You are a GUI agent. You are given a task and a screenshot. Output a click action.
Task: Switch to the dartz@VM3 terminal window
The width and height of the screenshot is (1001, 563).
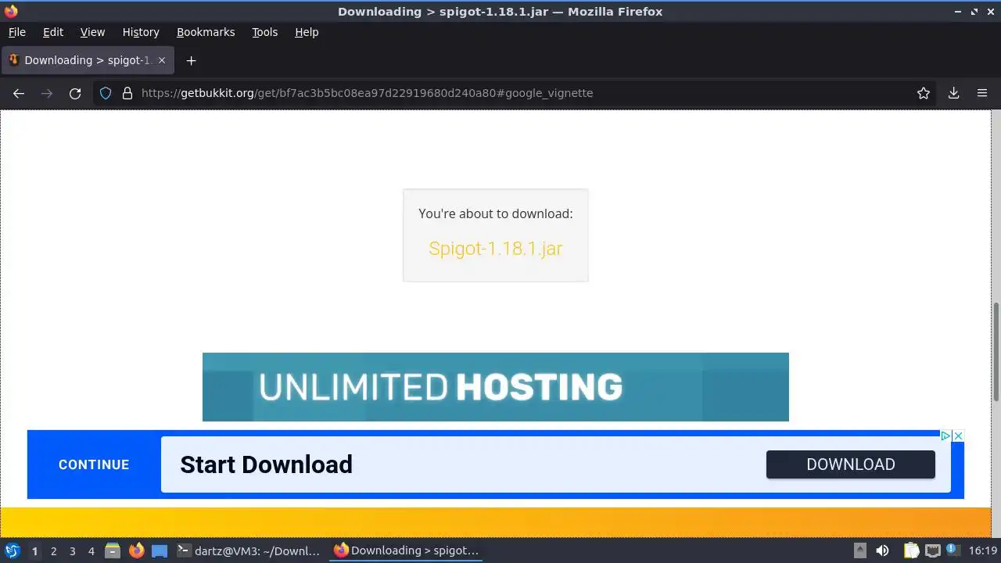249,551
